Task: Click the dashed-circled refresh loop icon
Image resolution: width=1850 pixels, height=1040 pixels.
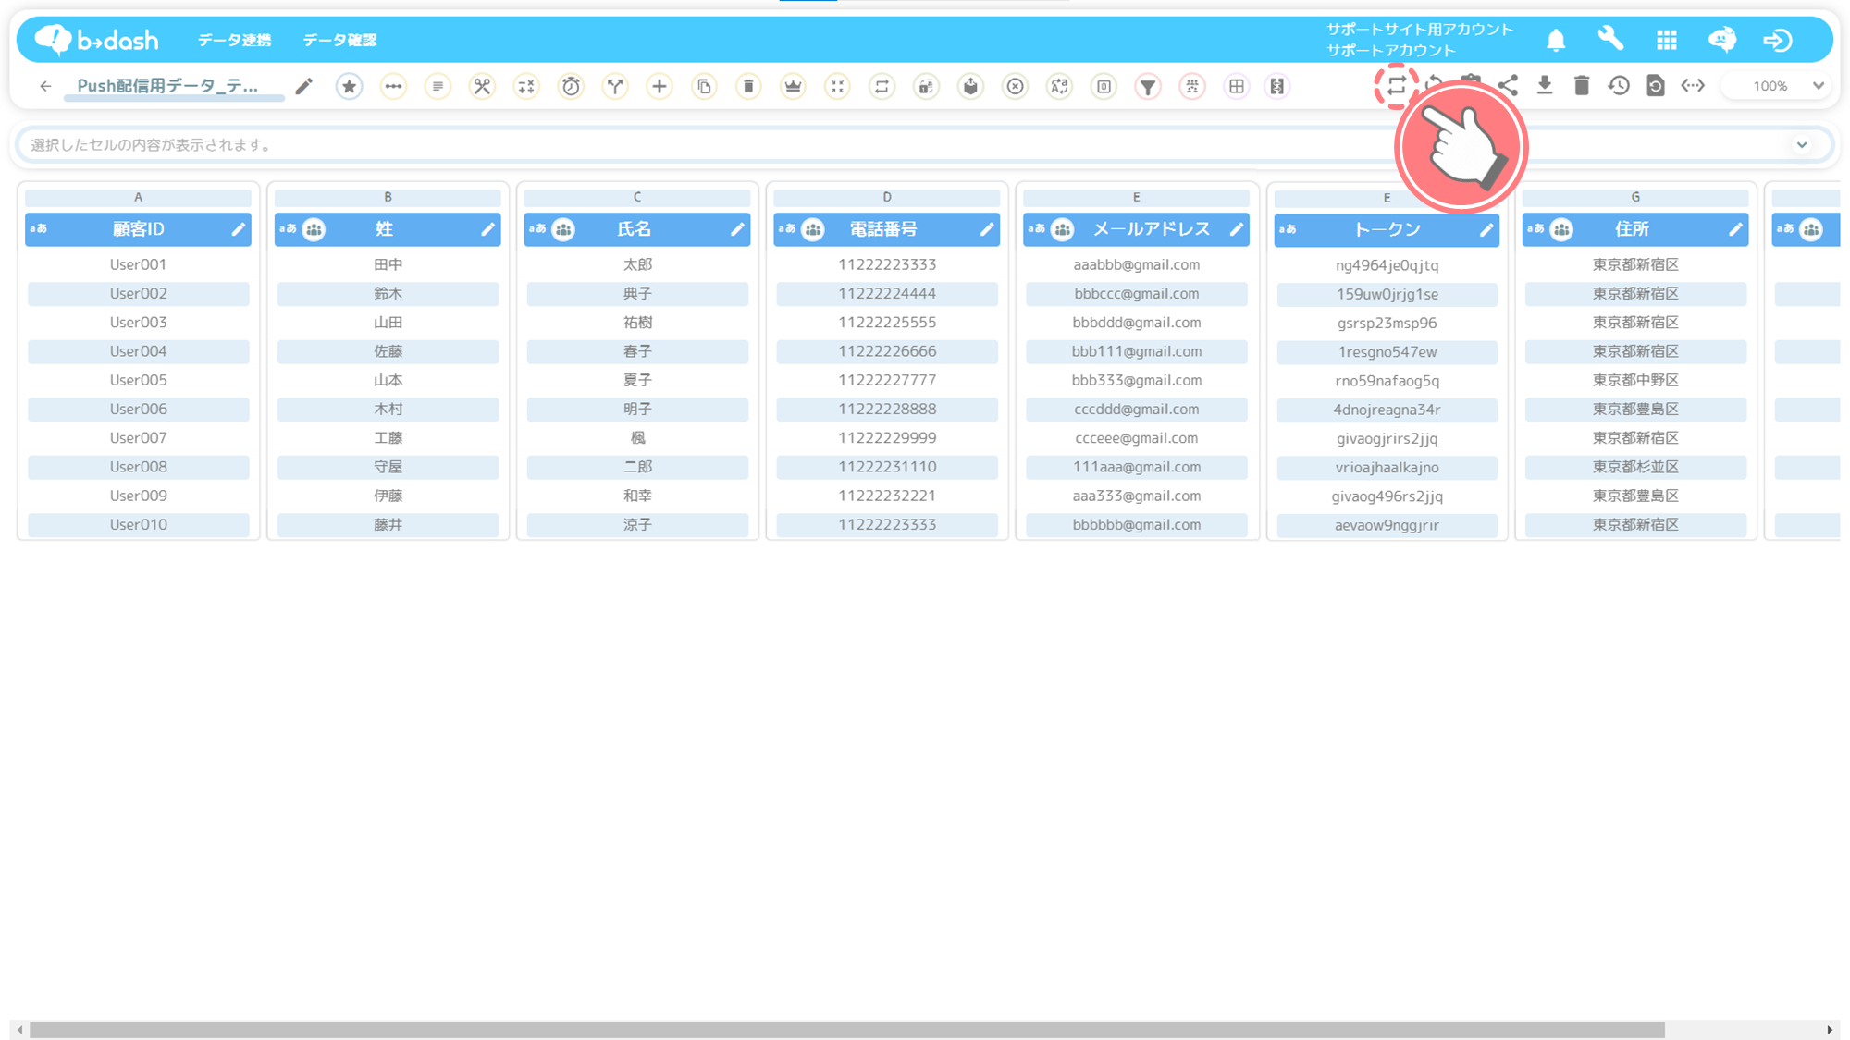Action: [x=1396, y=86]
